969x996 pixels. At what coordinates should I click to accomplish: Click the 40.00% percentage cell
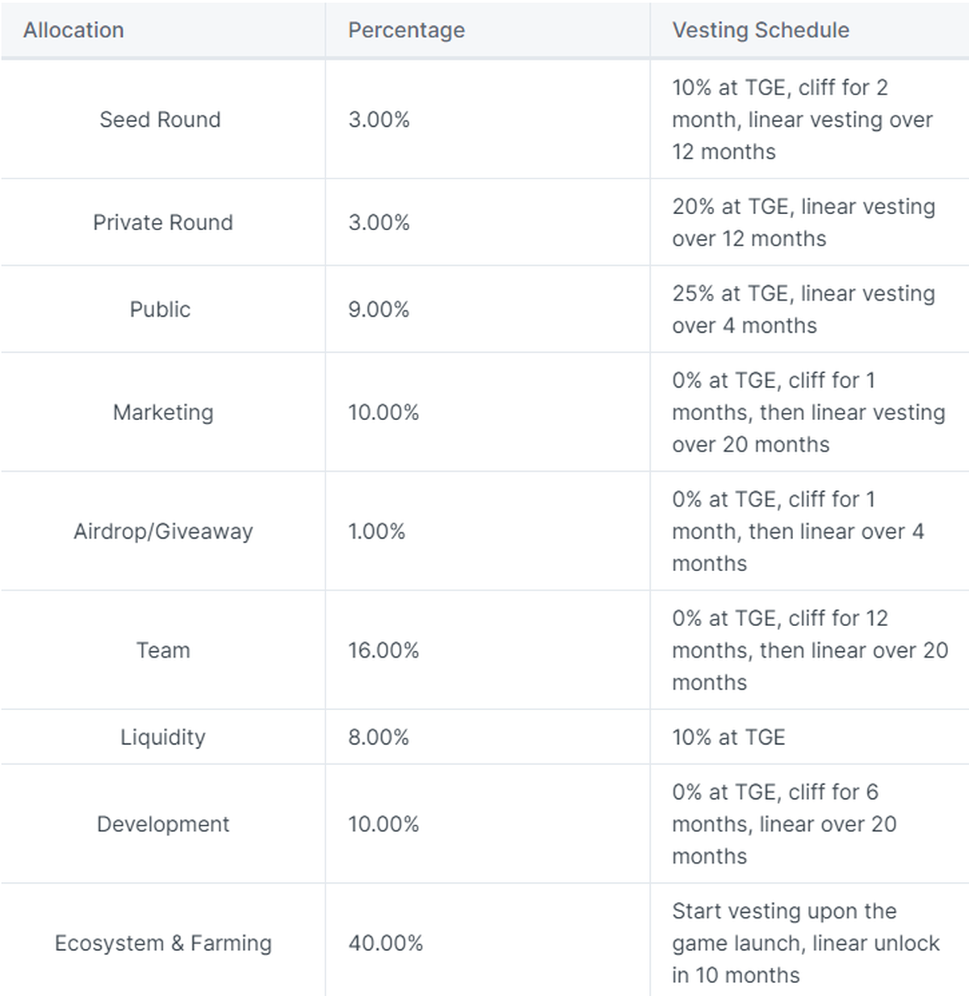(x=385, y=943)
